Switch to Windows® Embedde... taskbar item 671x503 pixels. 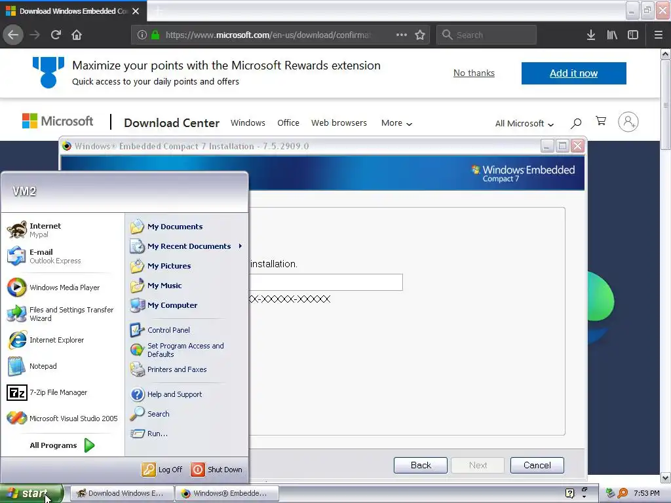point(227,494)
